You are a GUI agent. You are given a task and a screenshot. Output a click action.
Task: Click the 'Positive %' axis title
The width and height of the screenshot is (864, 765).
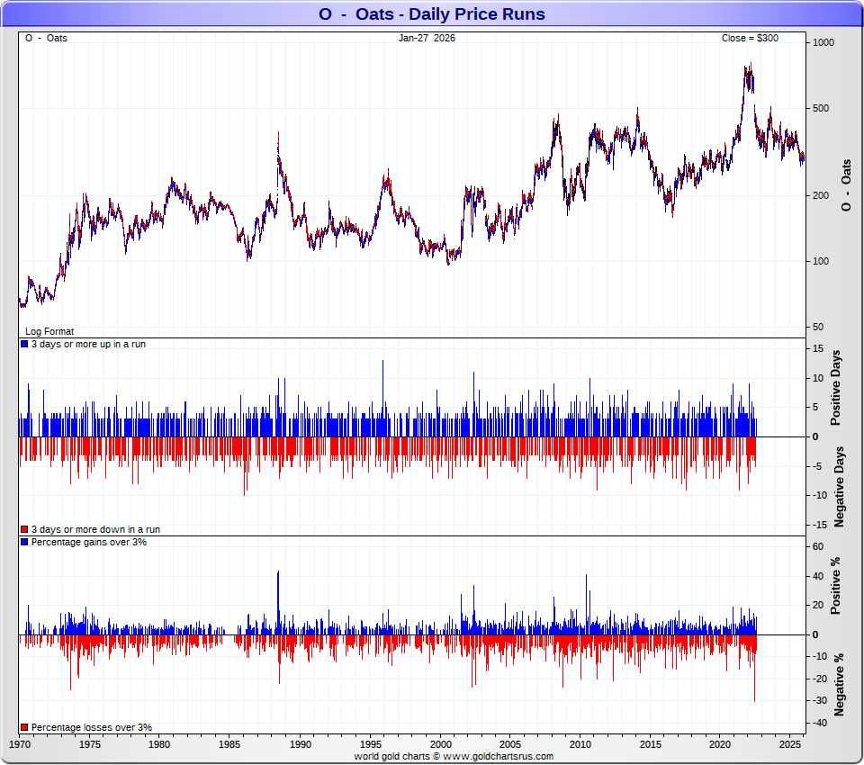(x=836, y=586)
